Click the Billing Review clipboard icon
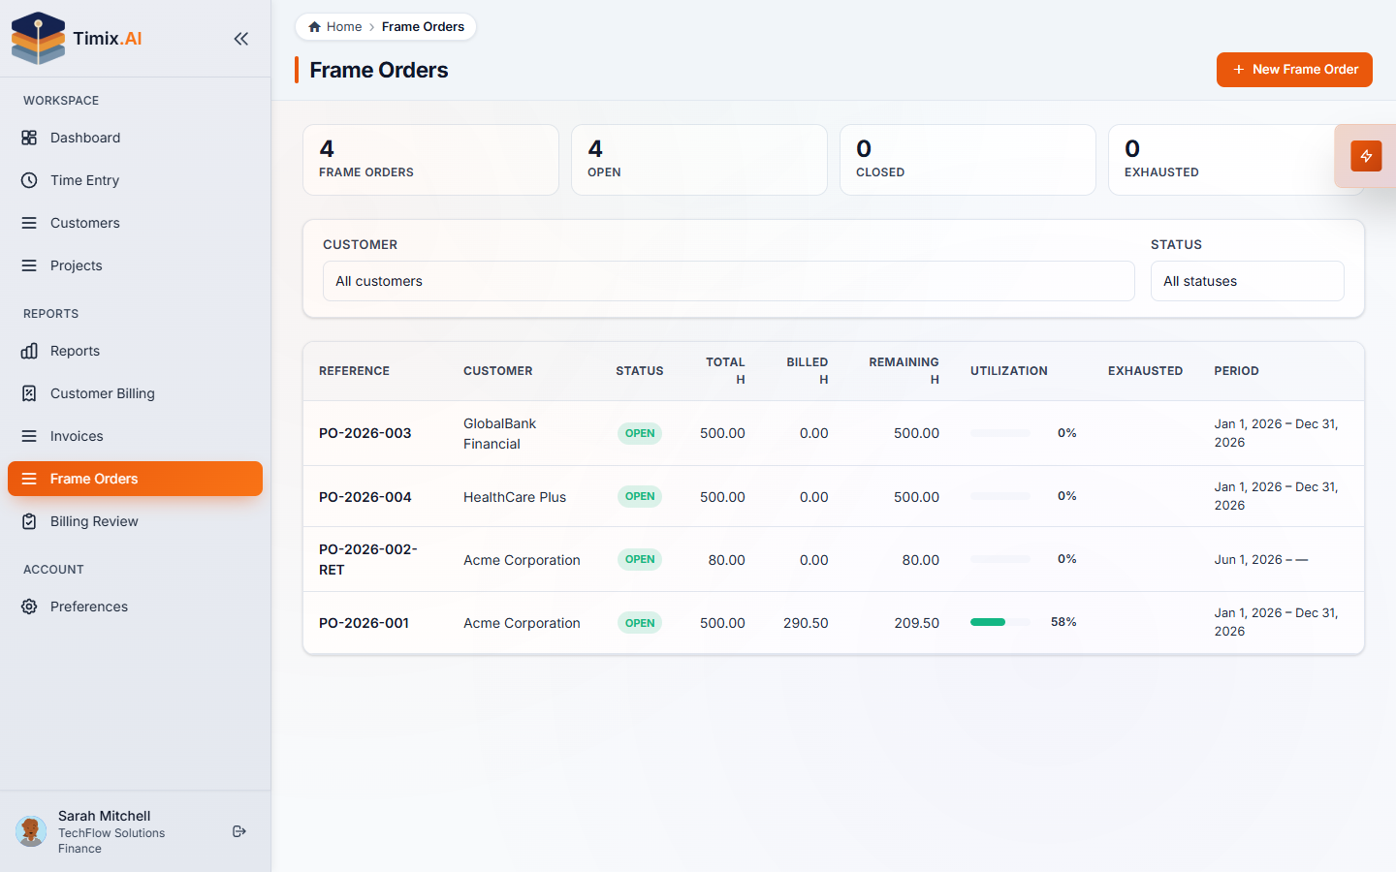The width and height of the screenshot is (1396, 872). 29,521
